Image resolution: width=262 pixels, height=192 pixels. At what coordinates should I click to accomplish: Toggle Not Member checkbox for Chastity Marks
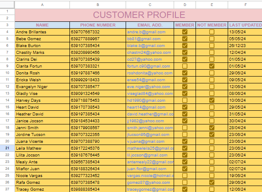coord(212,52)
